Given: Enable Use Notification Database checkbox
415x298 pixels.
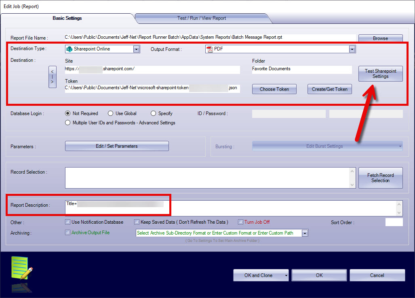Looking at the screenshot, I should pos(67,222).
